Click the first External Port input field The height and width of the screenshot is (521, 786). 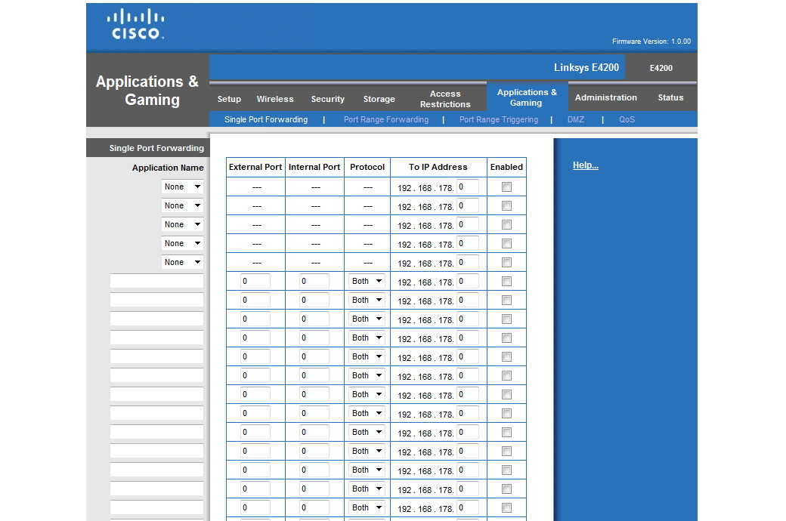[x=255, y=281]
